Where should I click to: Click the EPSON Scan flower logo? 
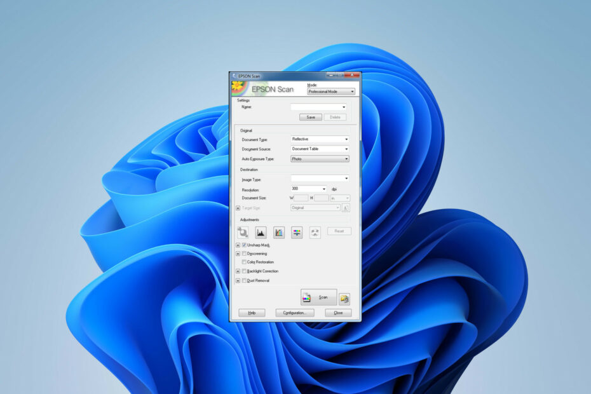coord(238,88)
